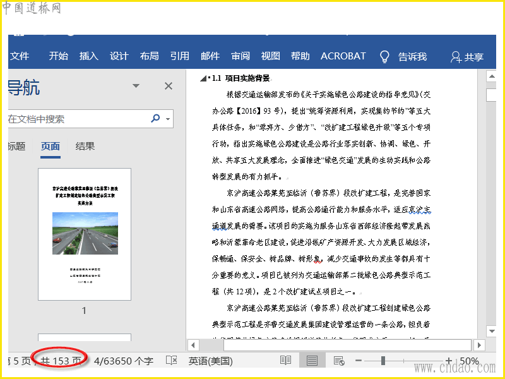Click the horizontal scrollbar thumb
This screenshot has width=505, height=379.
[x=347, y=345]
